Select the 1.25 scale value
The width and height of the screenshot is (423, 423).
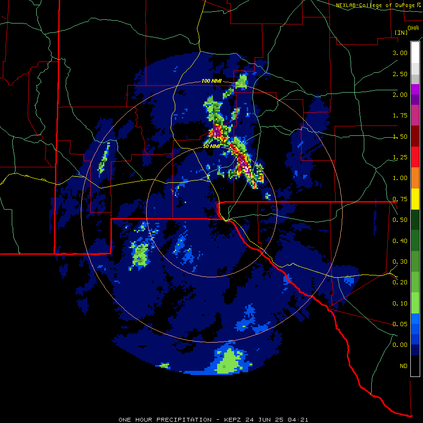tap(400, 157)
